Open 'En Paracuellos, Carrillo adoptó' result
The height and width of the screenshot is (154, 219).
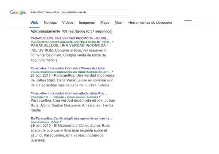click(x=72, y=118)
